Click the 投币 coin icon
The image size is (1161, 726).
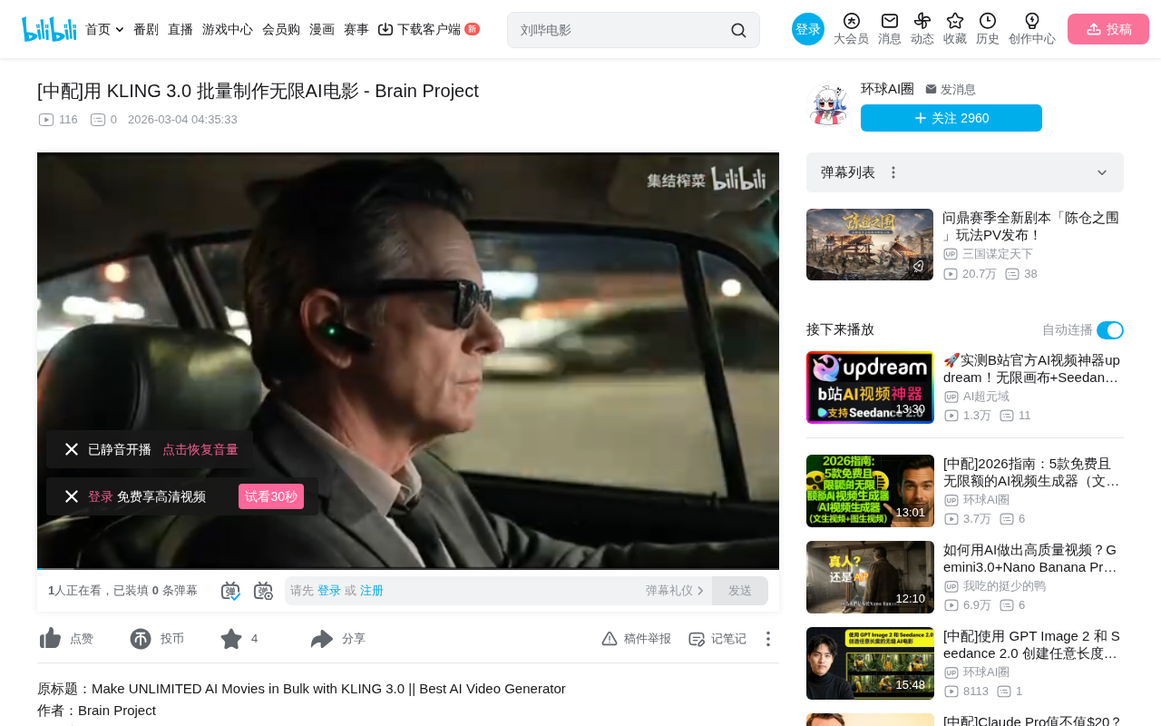point(141,639)
